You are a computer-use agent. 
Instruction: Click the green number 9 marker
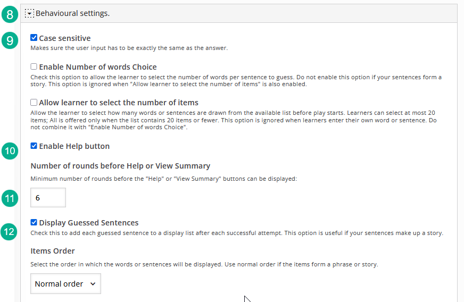click(10, 40)
